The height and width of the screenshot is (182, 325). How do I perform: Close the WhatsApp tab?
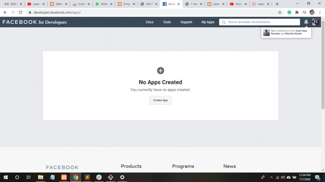pos(111,4)
